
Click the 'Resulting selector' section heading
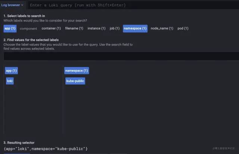pos(19,143)
